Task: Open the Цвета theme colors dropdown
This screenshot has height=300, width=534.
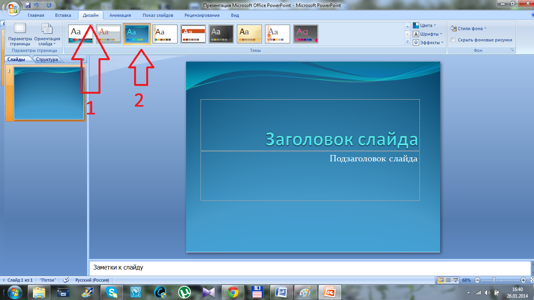Action: 425,25
